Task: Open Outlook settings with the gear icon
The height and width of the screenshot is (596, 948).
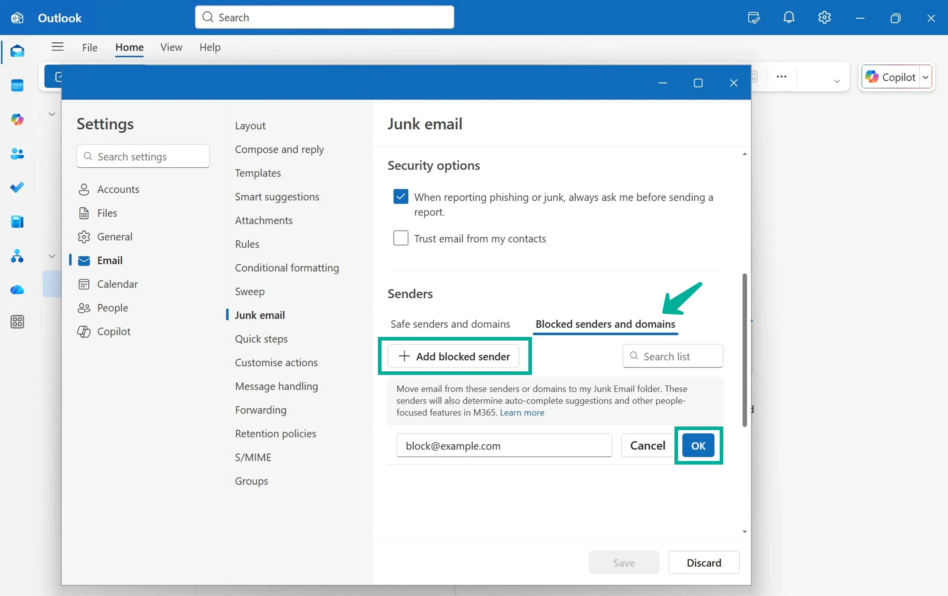Action: pos(824,17)
